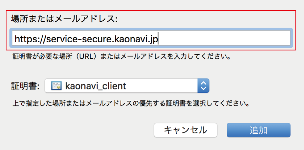Screen dimensions: 304x150
Task: Open the 証明書 dropdown showing kaonavi_client
Action: coord(127,85)
